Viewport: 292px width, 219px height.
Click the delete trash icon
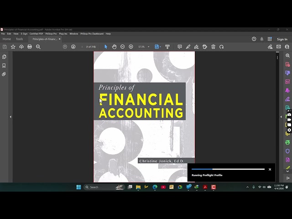point(213,47)
